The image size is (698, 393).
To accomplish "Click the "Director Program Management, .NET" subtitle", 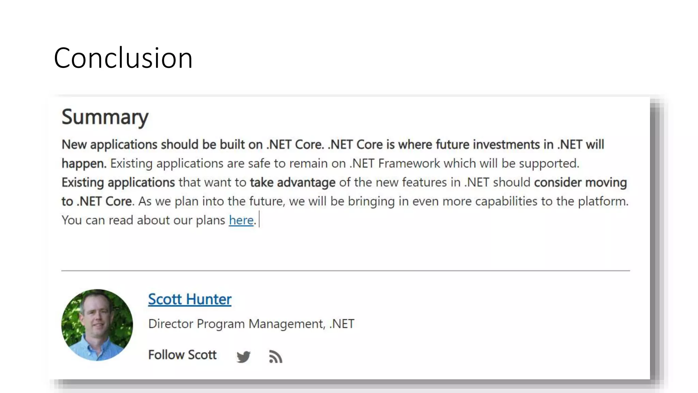I will coord(251,324).
